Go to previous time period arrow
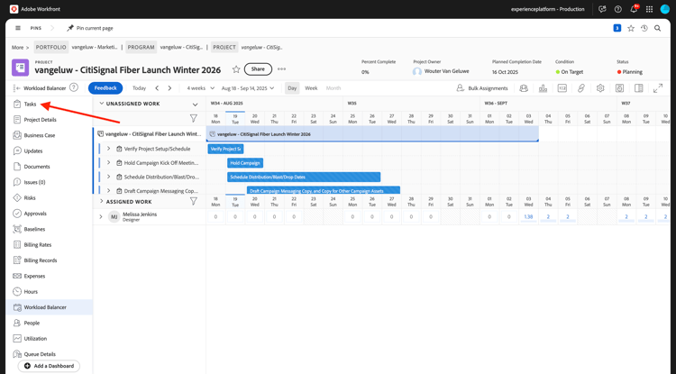676x374 pixels. pyautogui.click(x=157, y=88)
